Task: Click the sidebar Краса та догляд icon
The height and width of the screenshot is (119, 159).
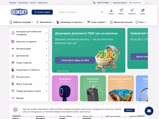Action: point(13,84)
